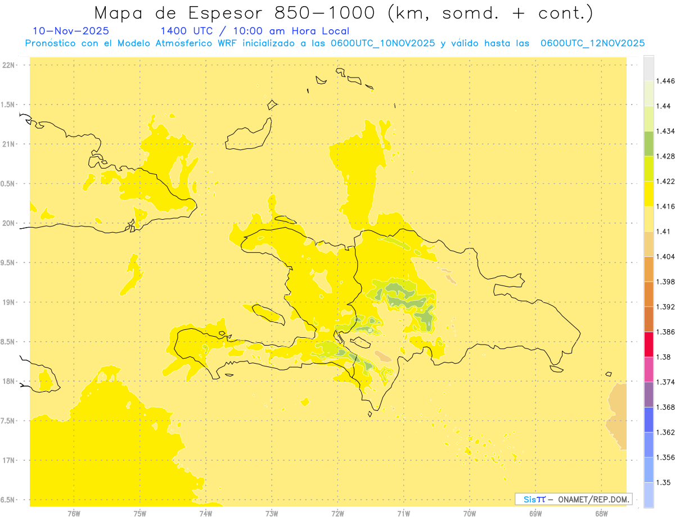Pick the blue legend band between 1.362 and 1.368

click(x=649, y=420)
